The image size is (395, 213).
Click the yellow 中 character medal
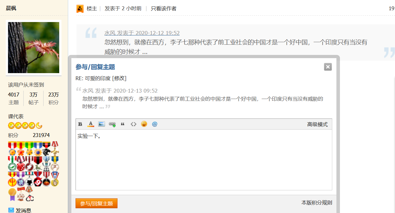click(12, 179)
